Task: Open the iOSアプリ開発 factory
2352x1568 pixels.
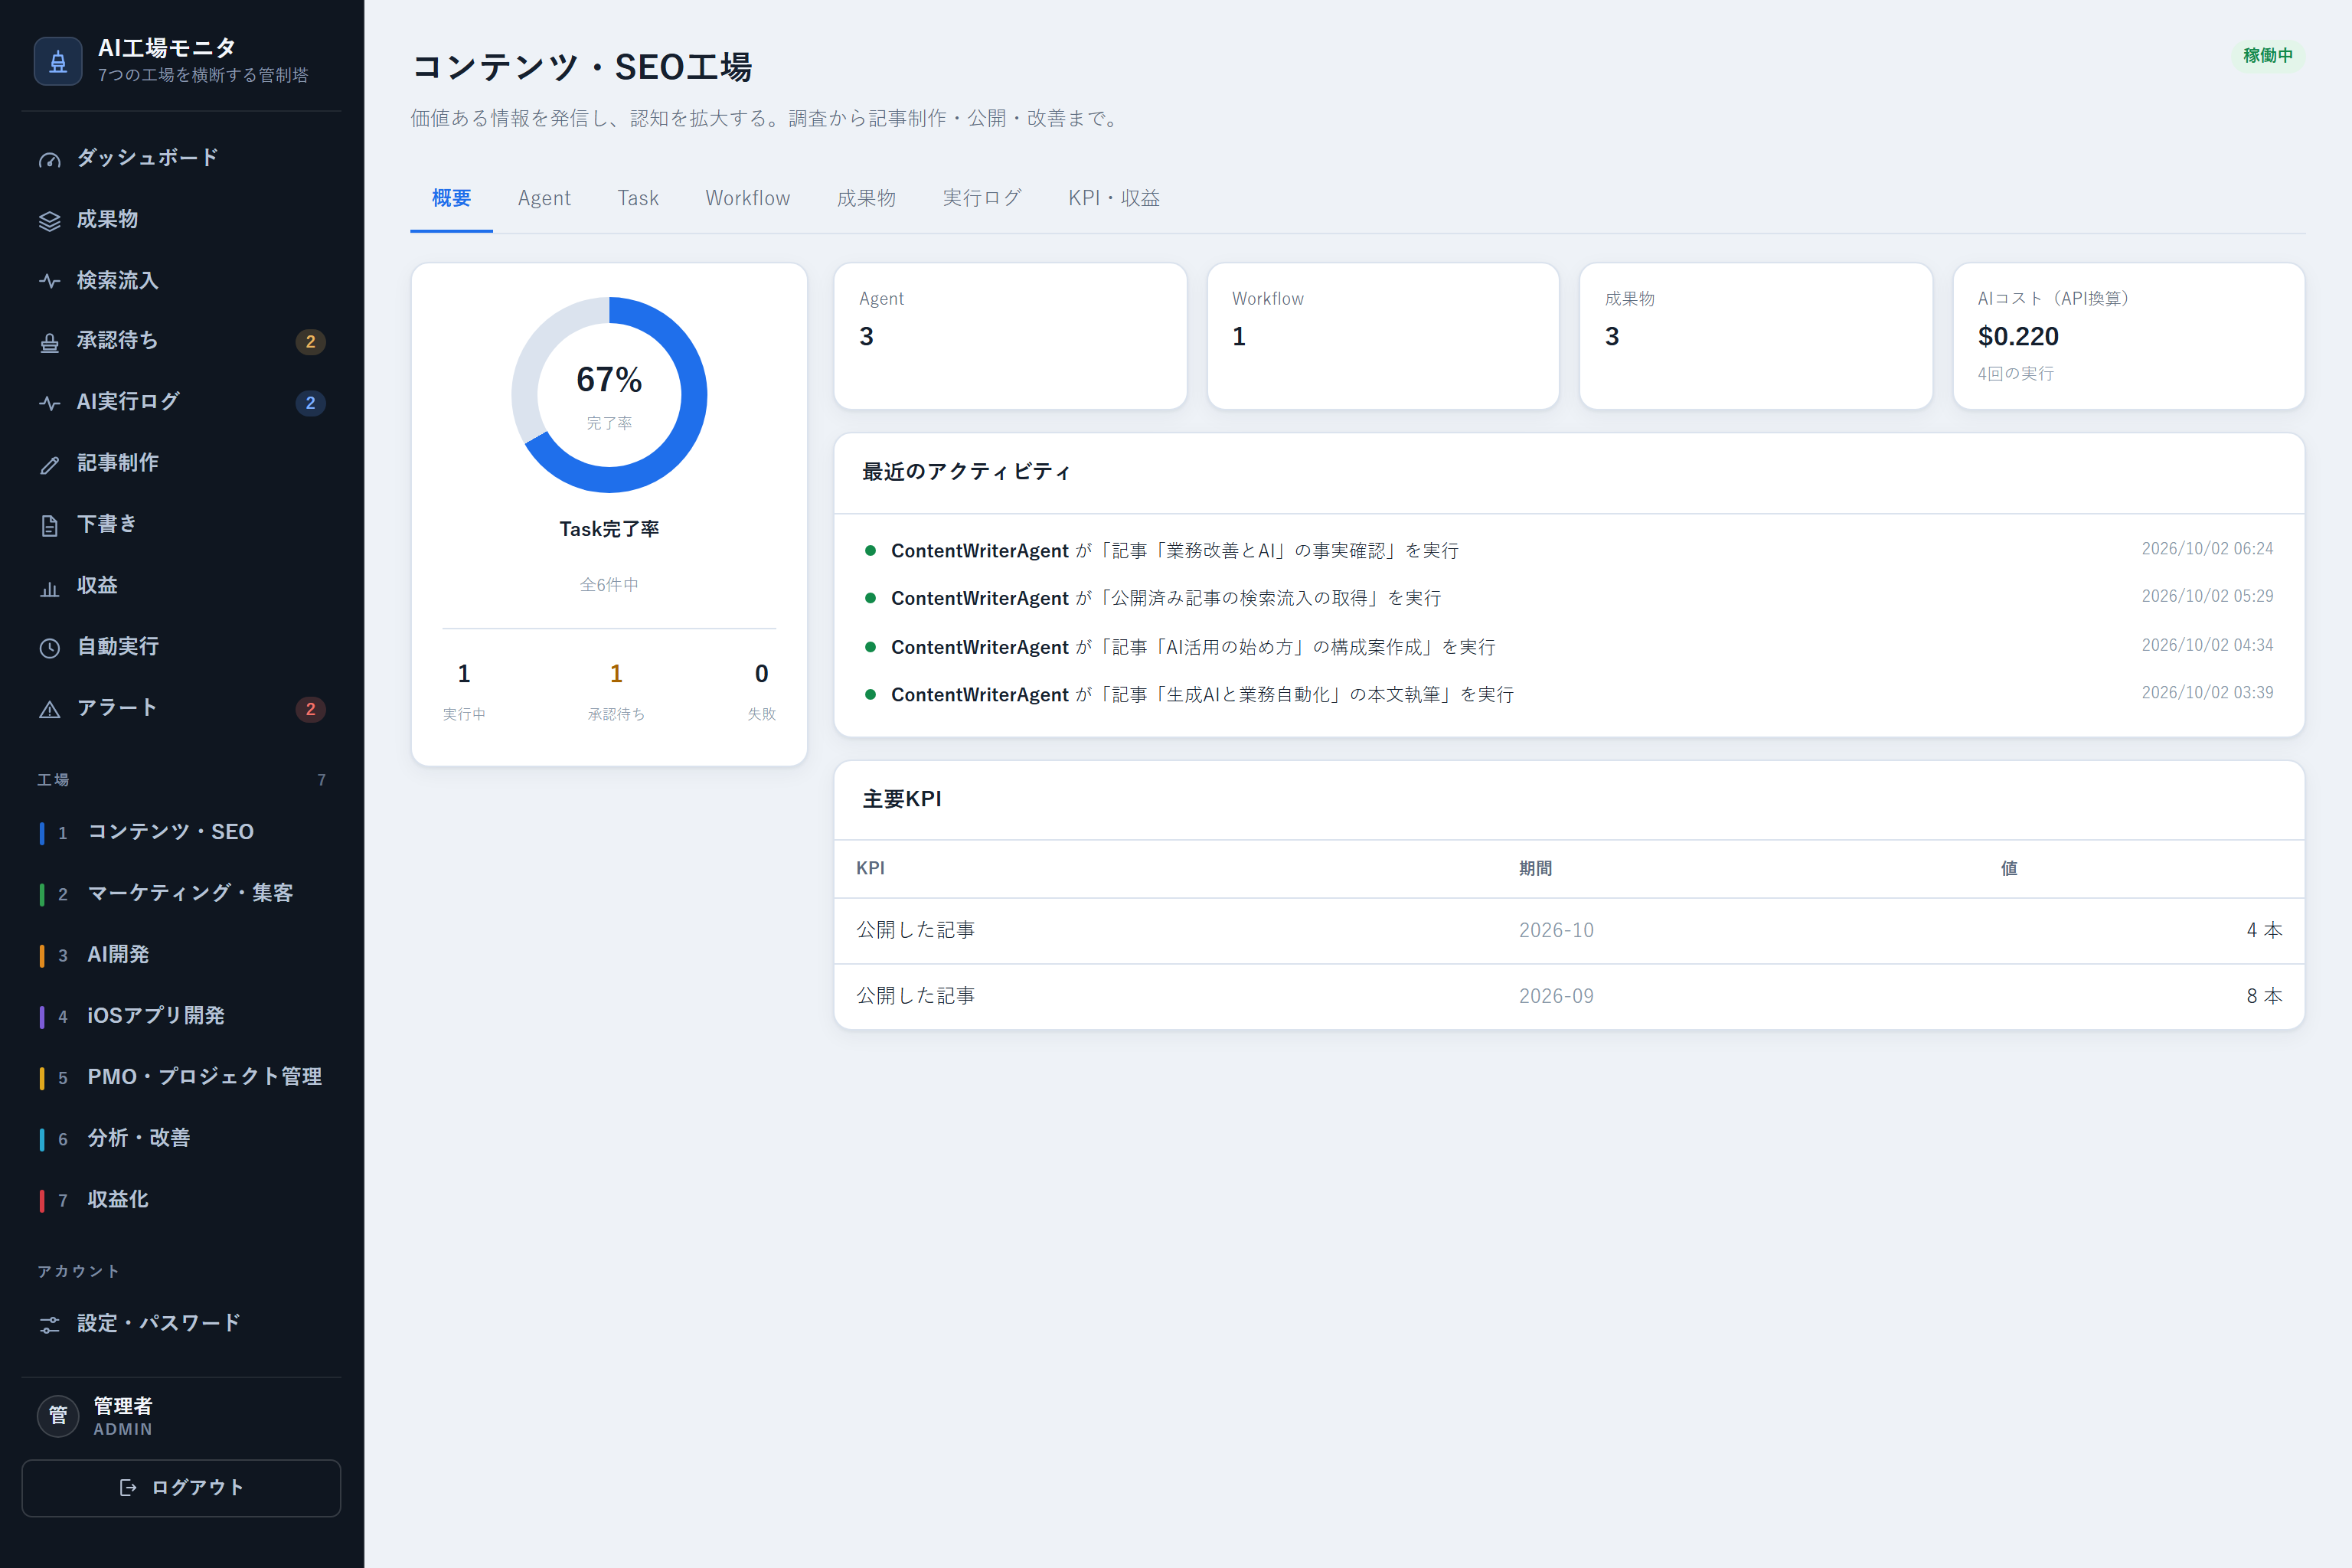Action: (x=181, y=1016)
